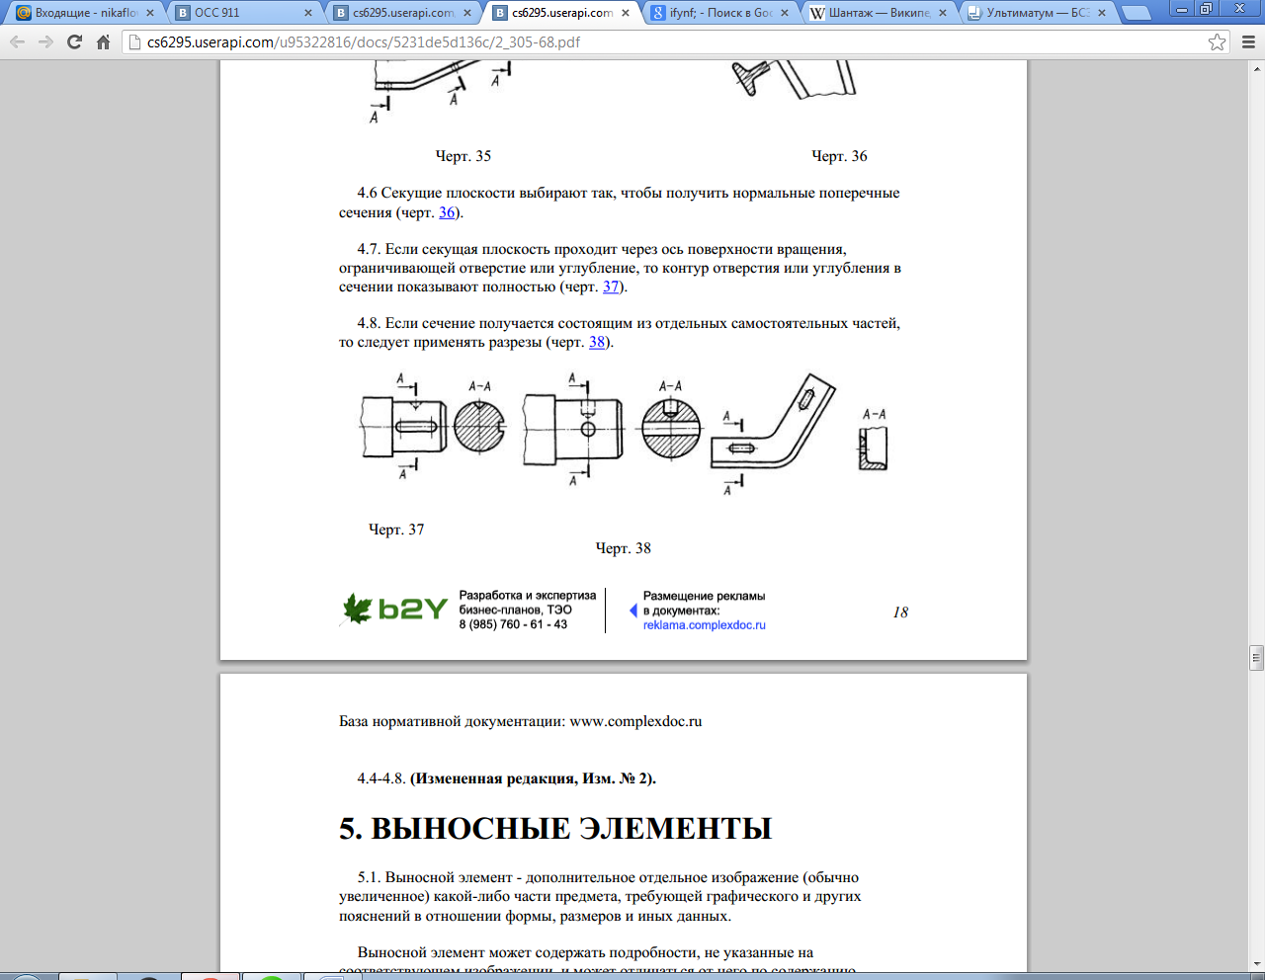Close the Google search 'ifynf' tab

(x=785, y=13)
